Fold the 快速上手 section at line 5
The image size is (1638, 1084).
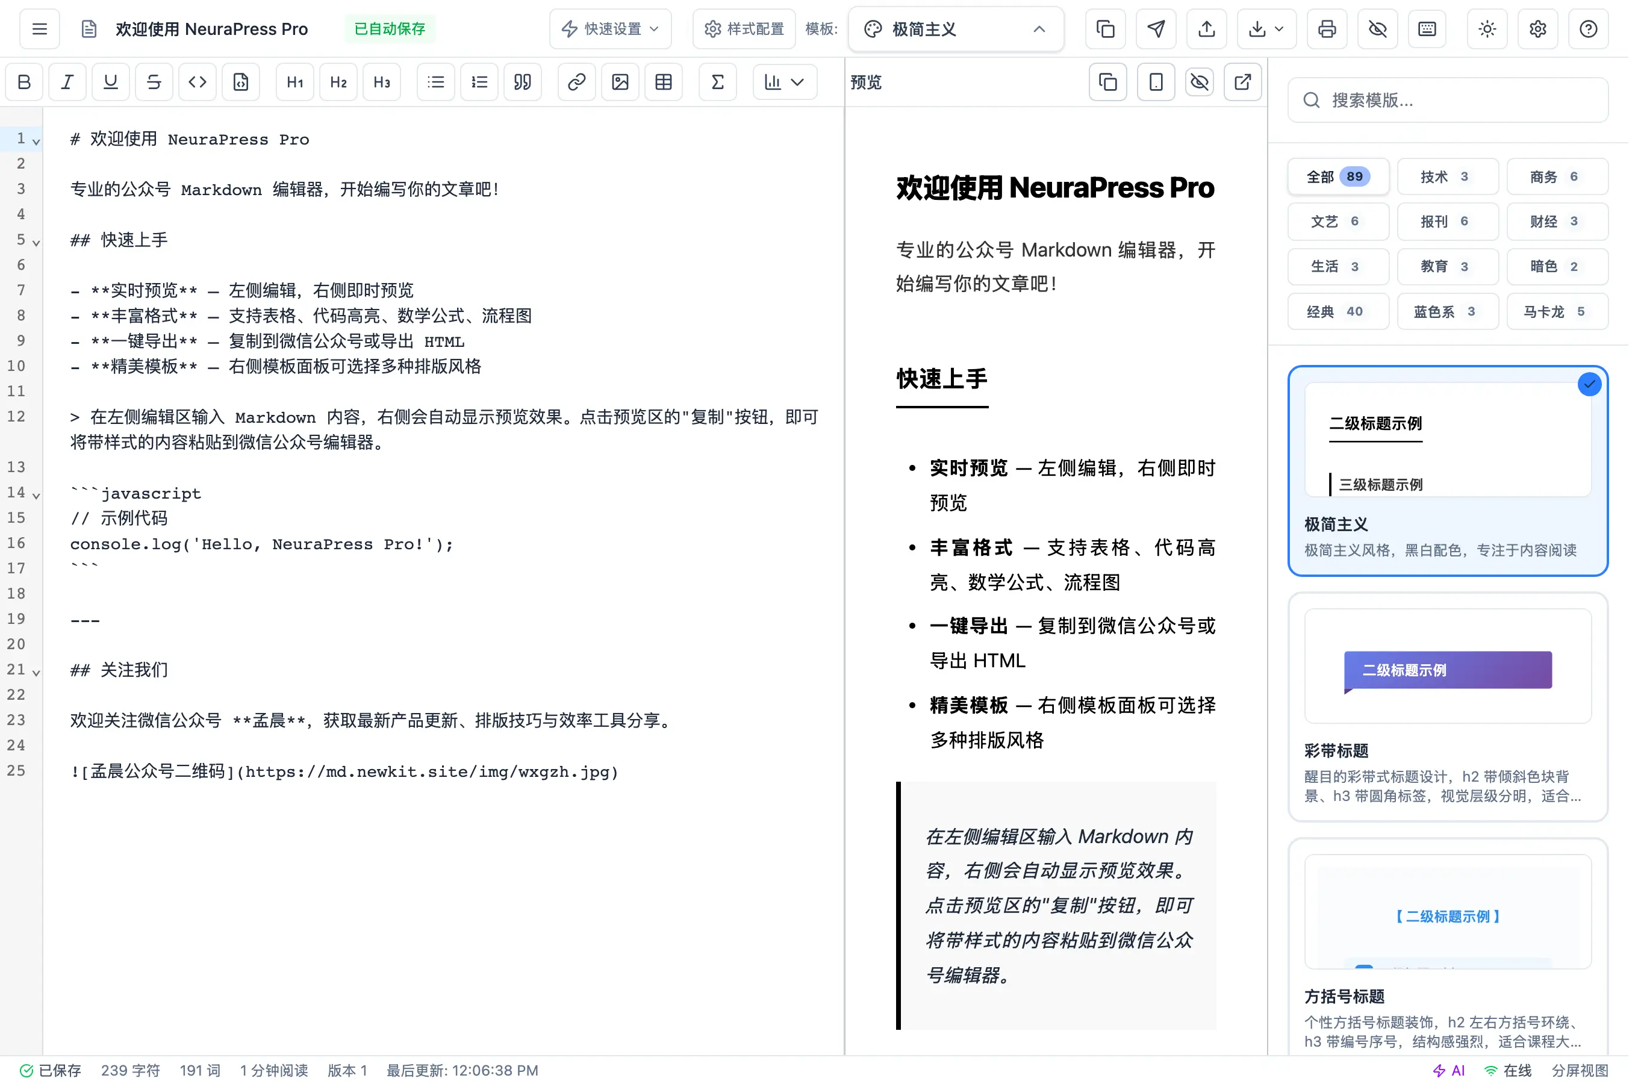pos(36,243)
